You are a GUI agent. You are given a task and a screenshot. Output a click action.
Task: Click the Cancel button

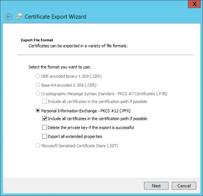(184, 186)
